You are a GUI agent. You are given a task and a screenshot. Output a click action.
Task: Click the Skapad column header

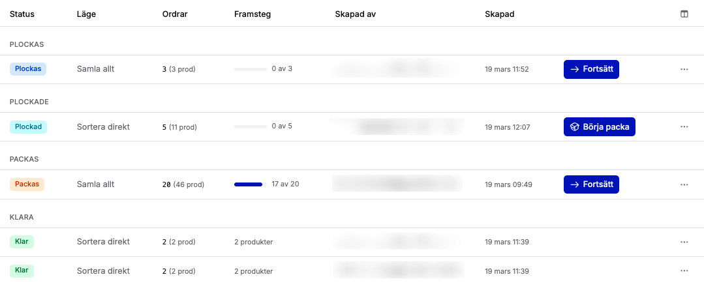tap(500, 14)
